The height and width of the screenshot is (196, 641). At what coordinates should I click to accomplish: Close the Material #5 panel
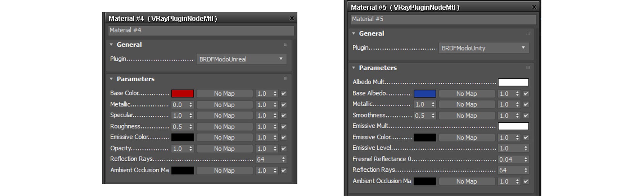coord(534,7)
